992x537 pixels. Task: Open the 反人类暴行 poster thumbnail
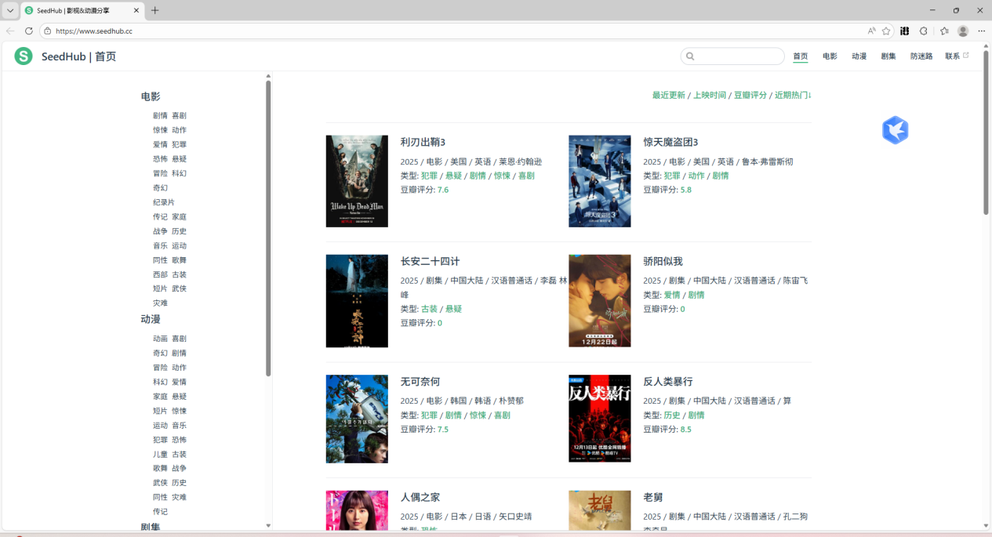[599, 419]
